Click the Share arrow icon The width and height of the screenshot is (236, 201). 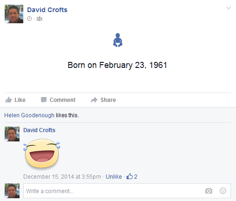click(x=94, y=100)
